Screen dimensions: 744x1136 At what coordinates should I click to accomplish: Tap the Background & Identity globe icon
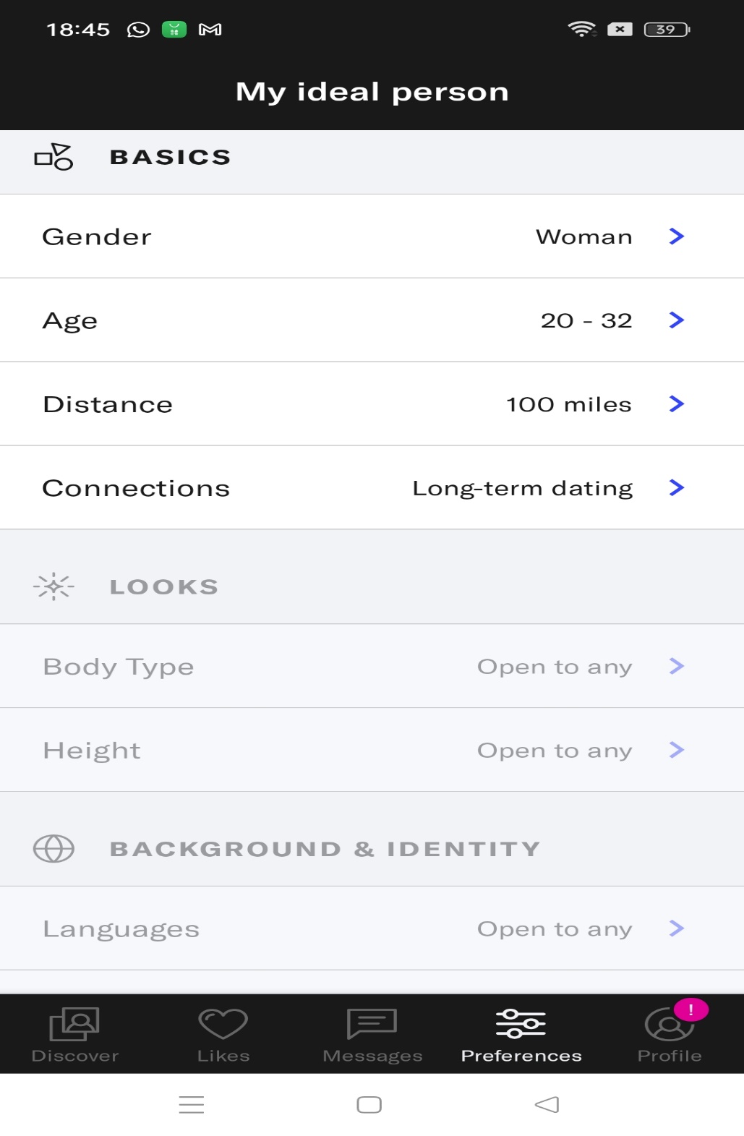[54, 848]
